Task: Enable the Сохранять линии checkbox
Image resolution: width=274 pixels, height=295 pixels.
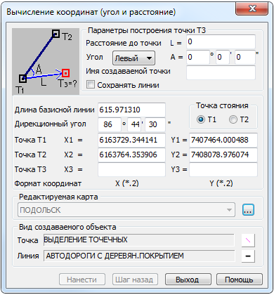Action: pos(91,84)
